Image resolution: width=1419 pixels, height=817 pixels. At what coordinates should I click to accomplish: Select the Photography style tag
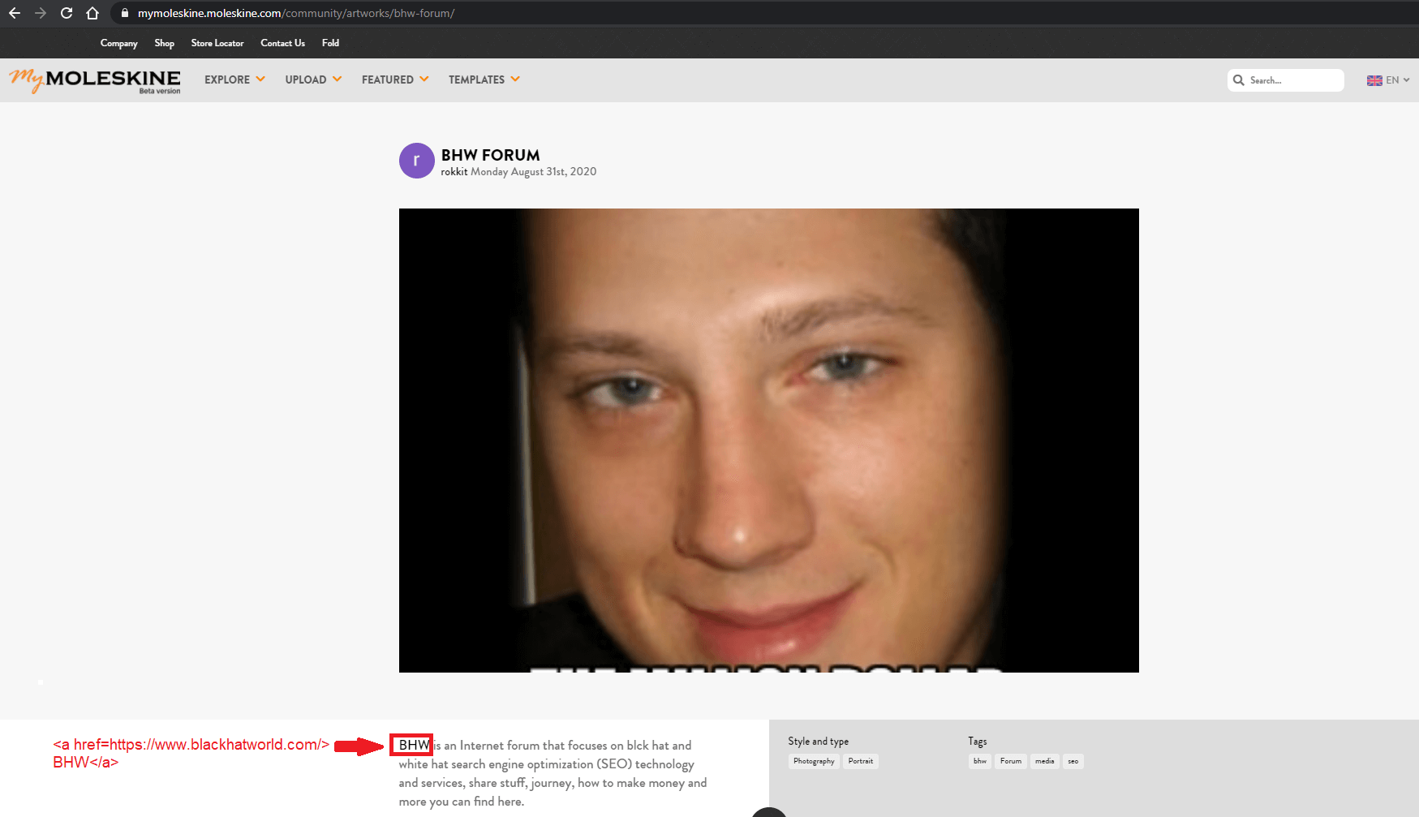coord(814,761)
